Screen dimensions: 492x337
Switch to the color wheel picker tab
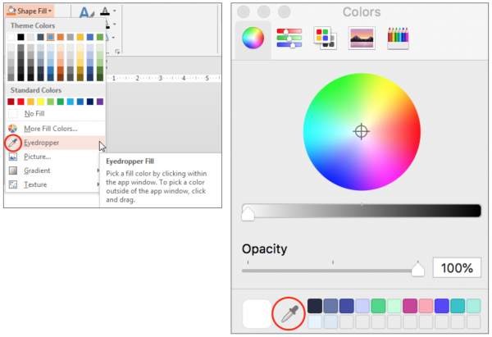[x=253, y=38]
